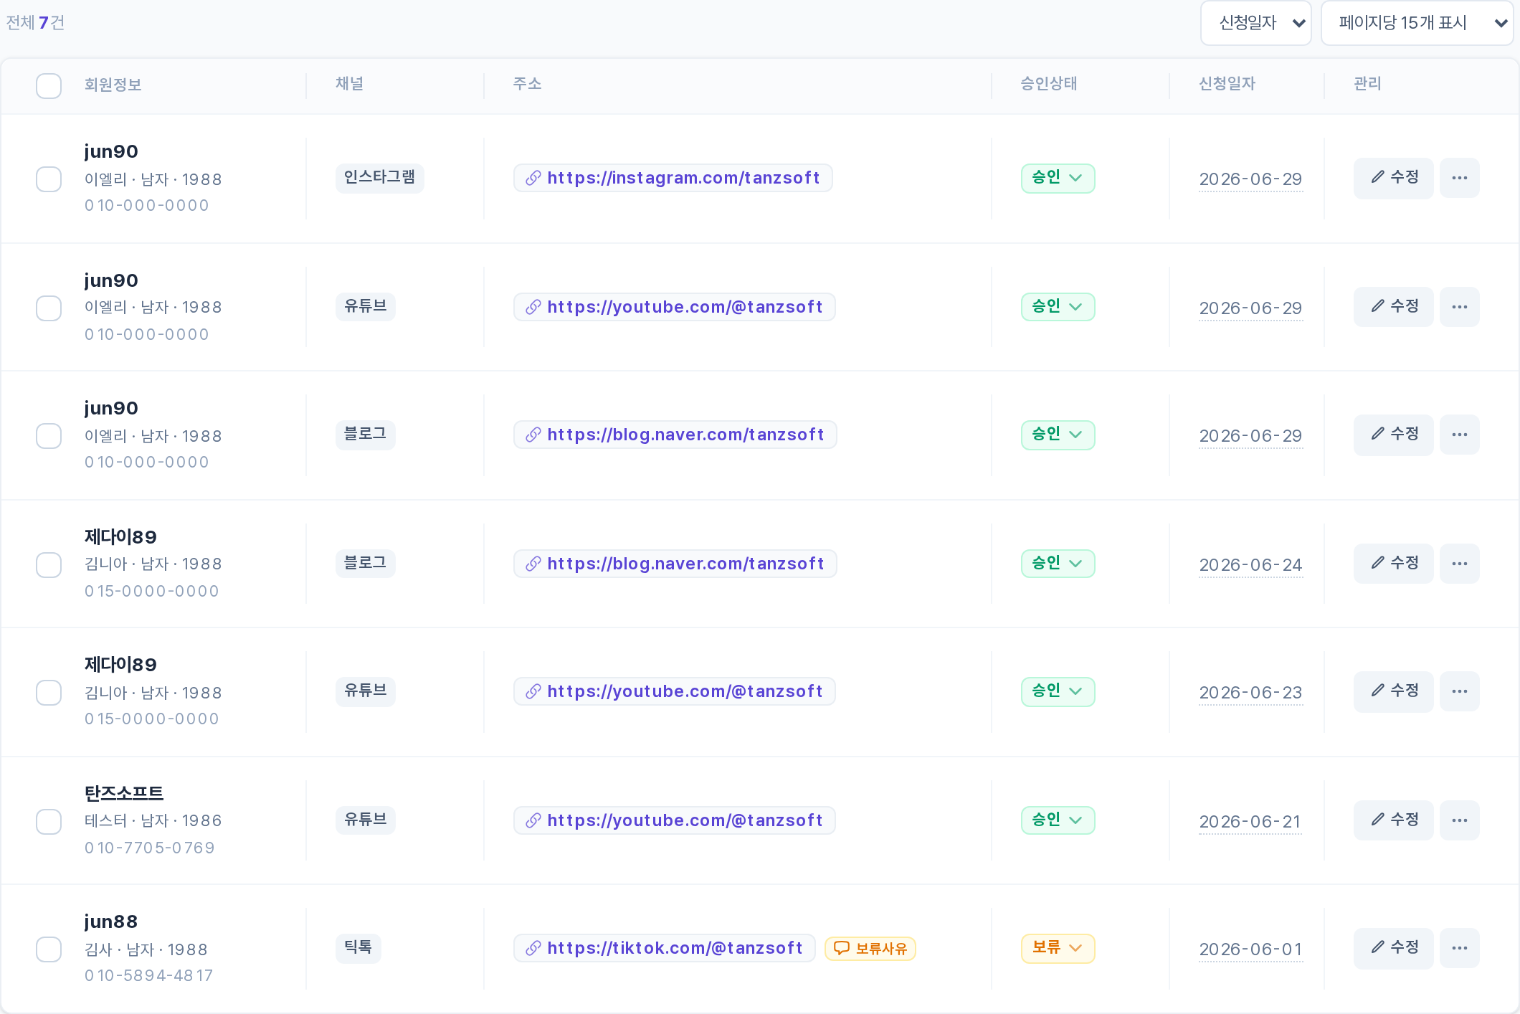Change 승인 status for 탄즈소프트 row
The width and height of the screenshot is (1520, 1014).
(1058, 820)
